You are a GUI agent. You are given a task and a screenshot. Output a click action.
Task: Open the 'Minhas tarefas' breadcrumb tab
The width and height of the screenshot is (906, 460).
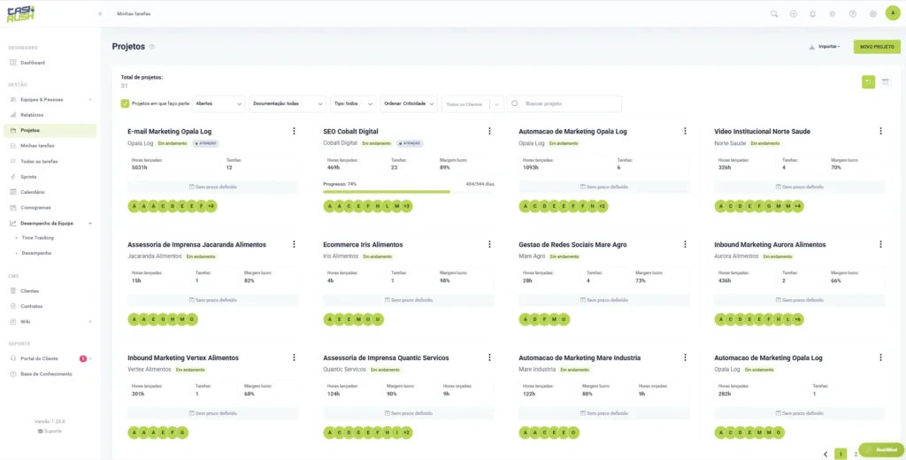point(134,13)
